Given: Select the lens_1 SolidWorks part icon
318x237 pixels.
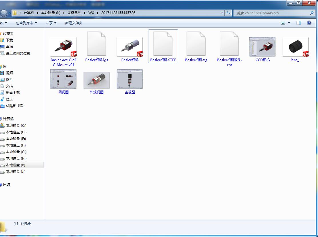Looking at the screenshot, I should [295, 47].
